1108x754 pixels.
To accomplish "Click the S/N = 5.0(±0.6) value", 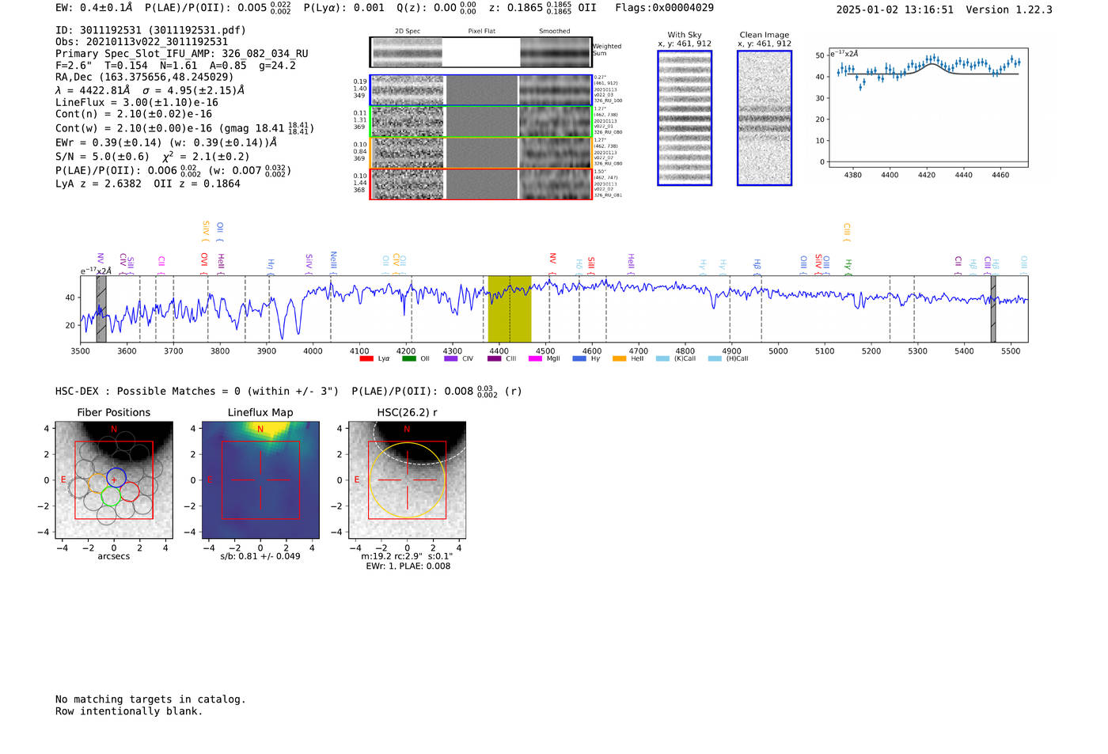I will pyautogui.click(x=102, y=157).
